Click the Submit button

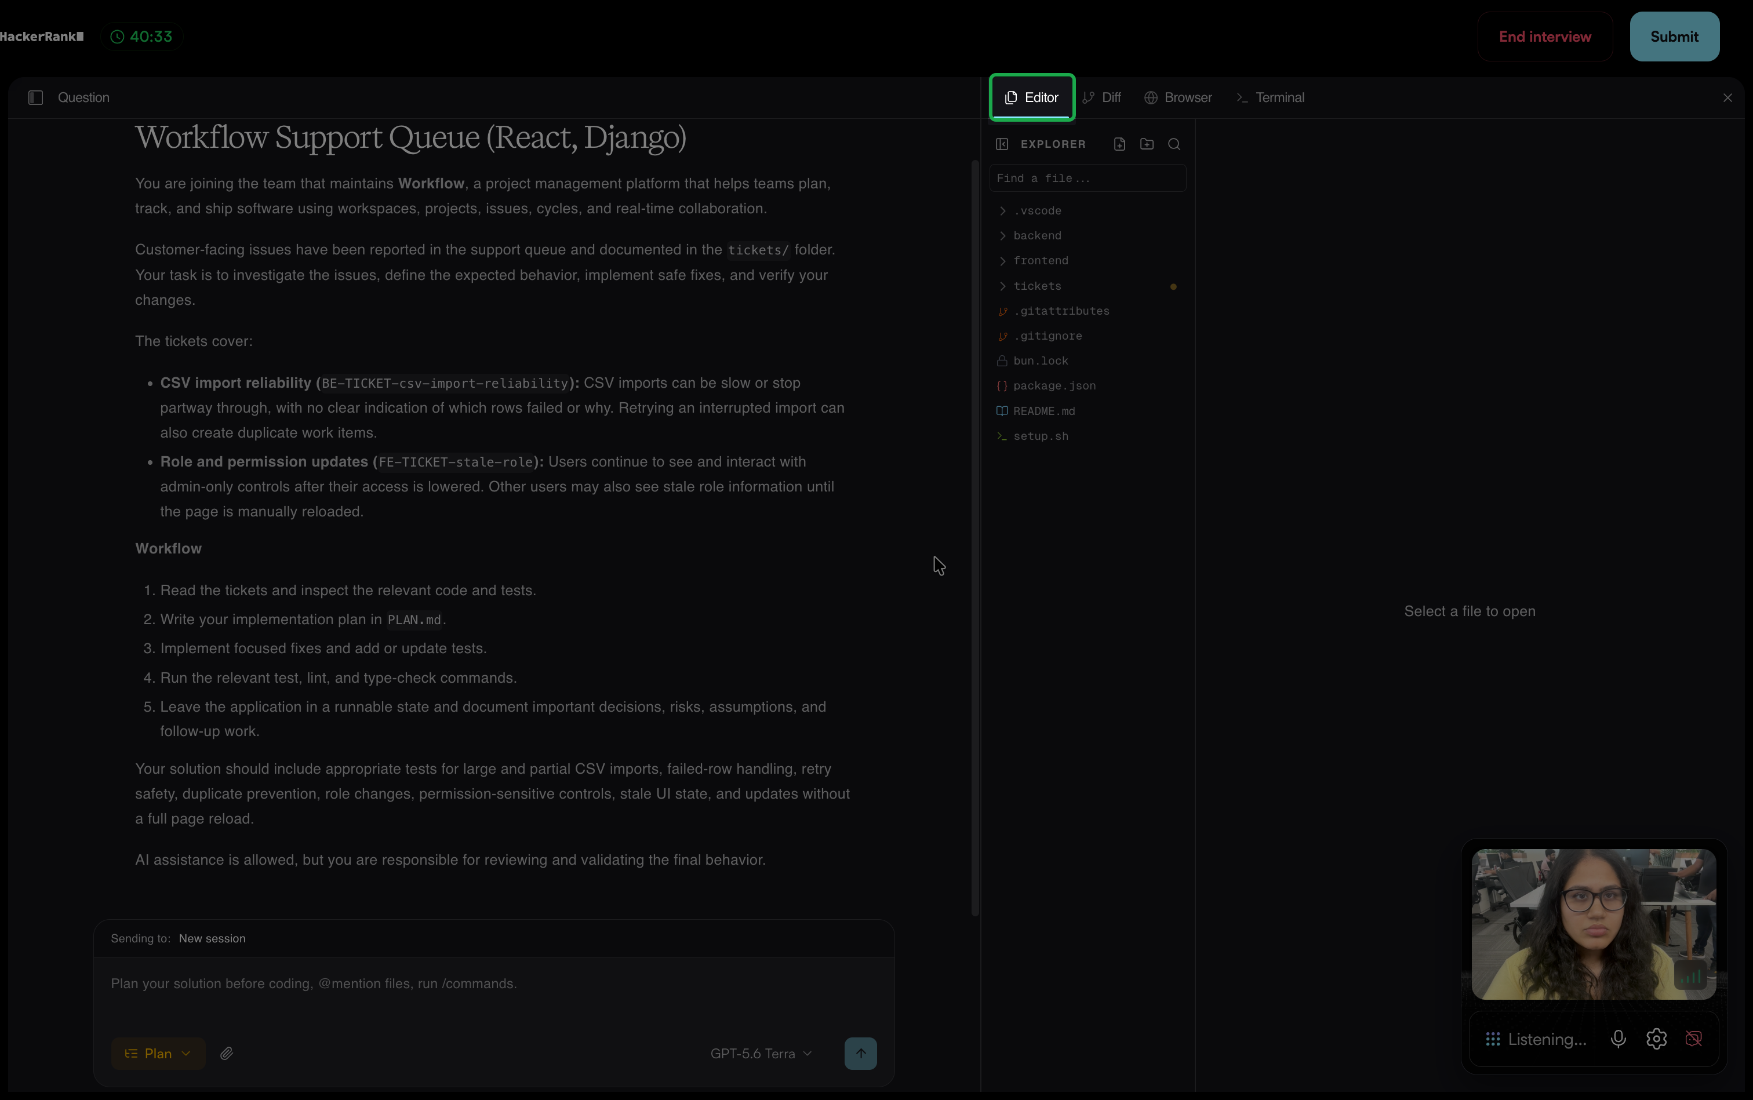click(x=1674, y=37)
